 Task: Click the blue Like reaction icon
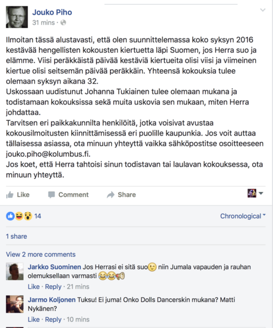(x=10, y=216)
